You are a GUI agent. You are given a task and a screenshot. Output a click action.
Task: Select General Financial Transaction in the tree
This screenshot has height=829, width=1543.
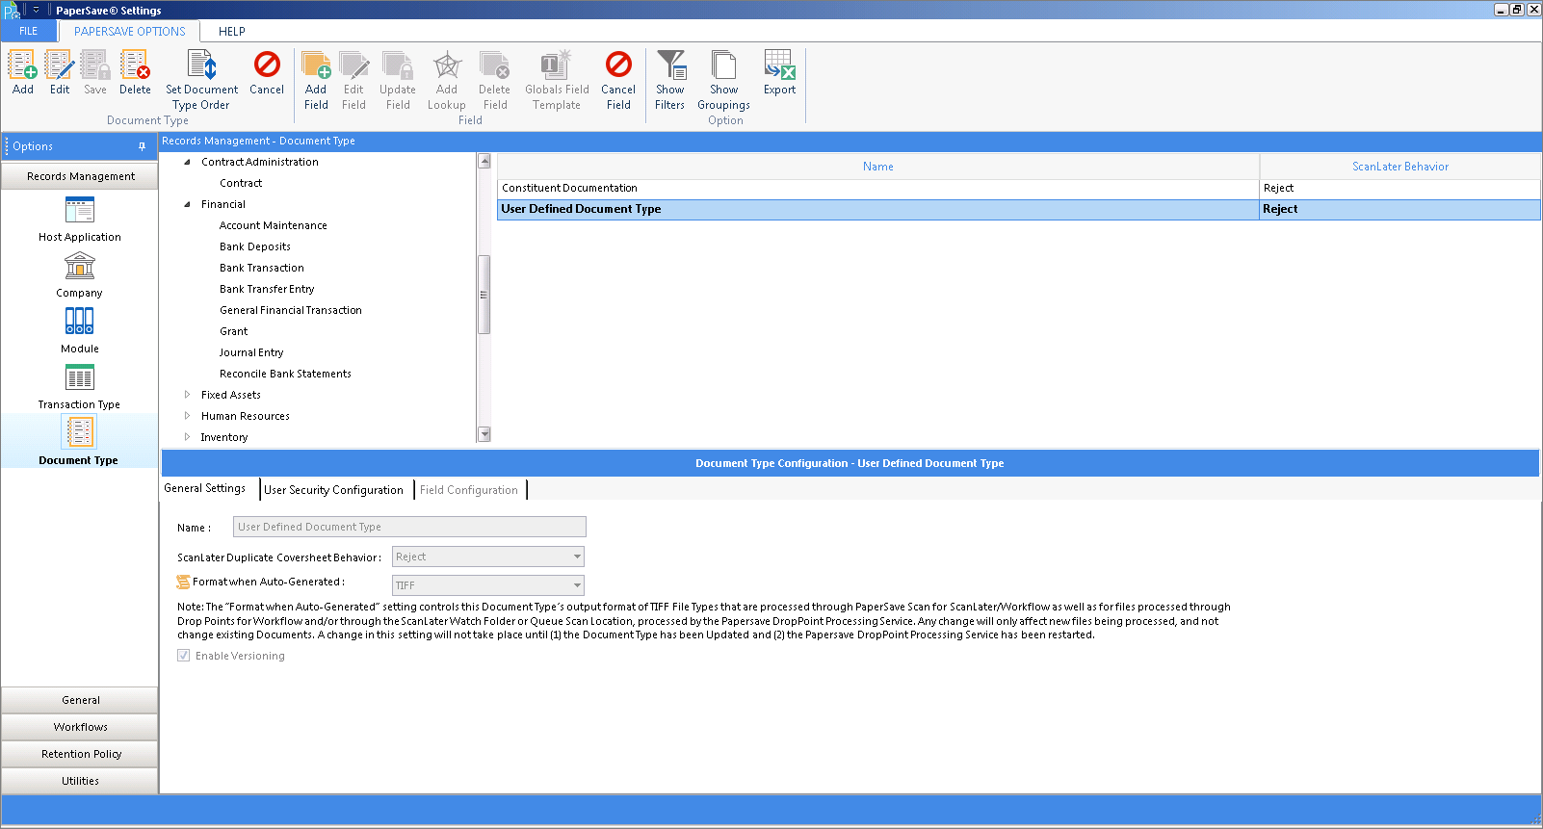(291, 310)
